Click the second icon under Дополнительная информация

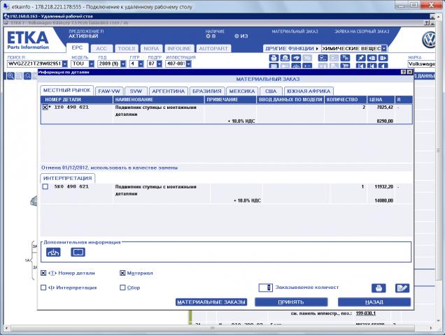78,252
